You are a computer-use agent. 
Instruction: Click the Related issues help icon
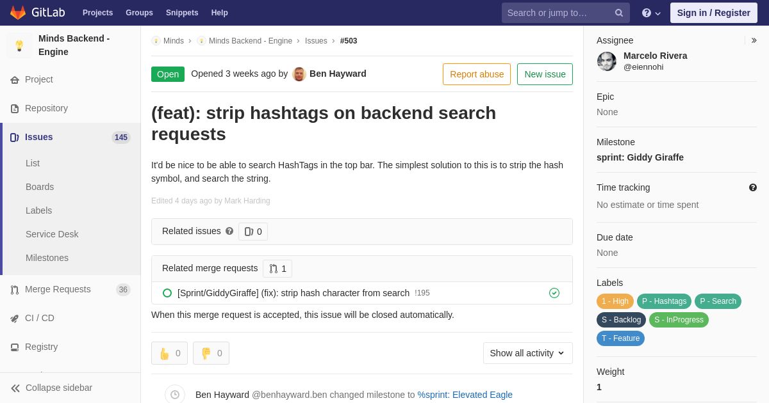pyautogui.click(x=229, y=231)
